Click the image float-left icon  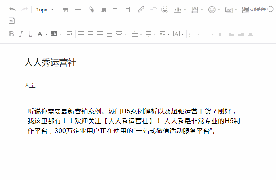221,34
